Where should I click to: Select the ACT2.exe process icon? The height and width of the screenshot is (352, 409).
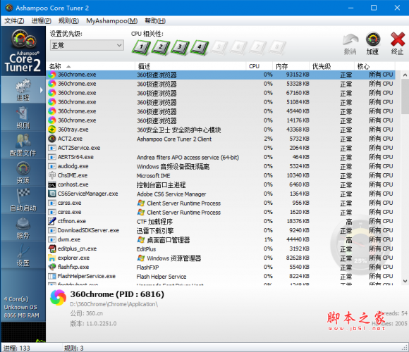52,139
